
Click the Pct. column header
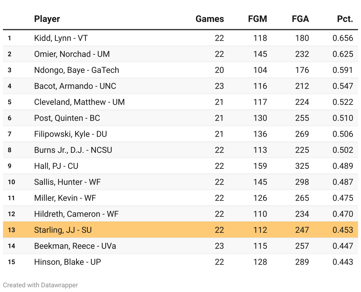coord(345,19)
